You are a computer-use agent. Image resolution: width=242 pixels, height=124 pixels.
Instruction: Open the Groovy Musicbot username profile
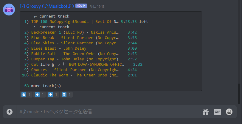click(47, 6)
